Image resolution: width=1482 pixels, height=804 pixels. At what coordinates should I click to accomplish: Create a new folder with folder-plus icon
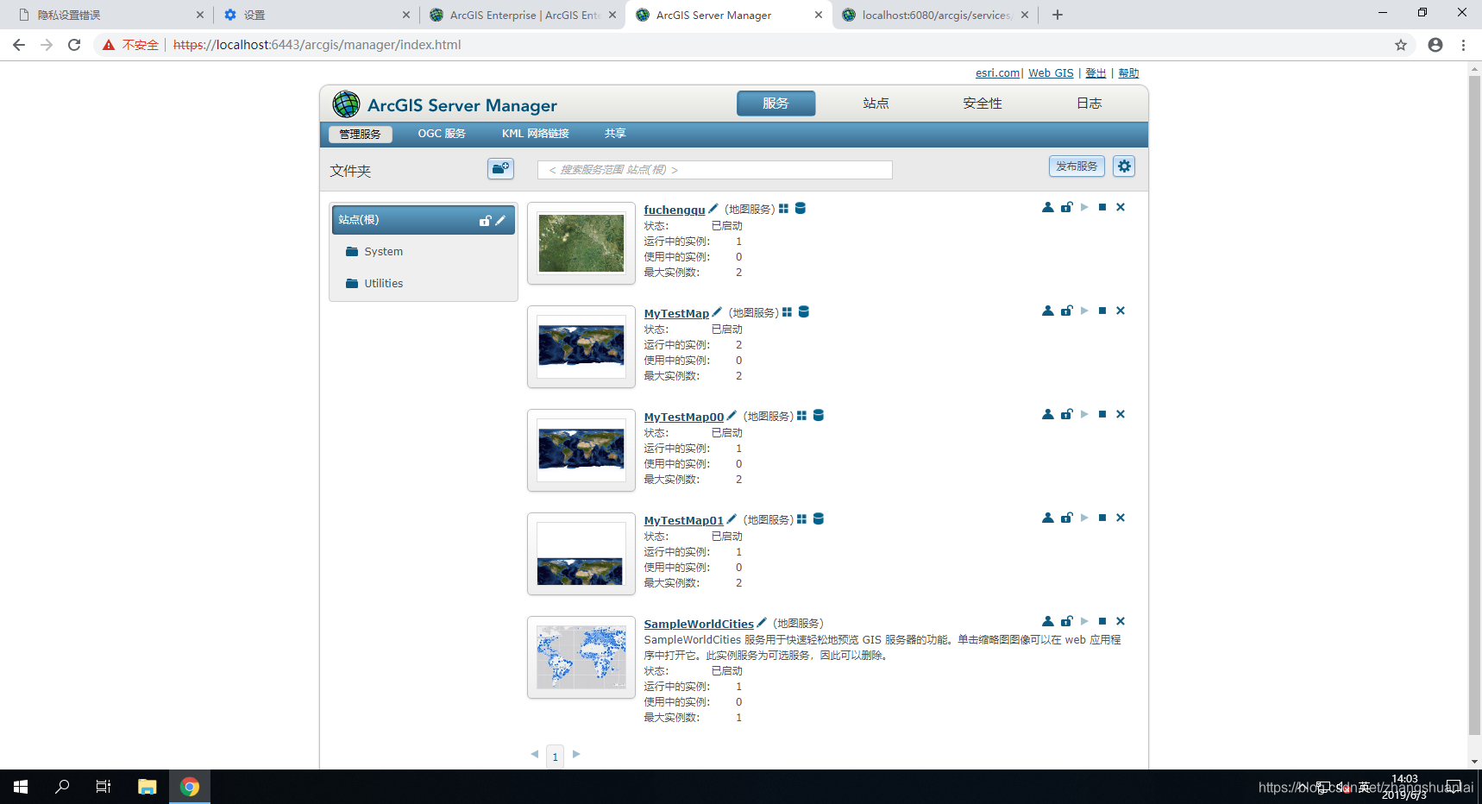(500, 168)
